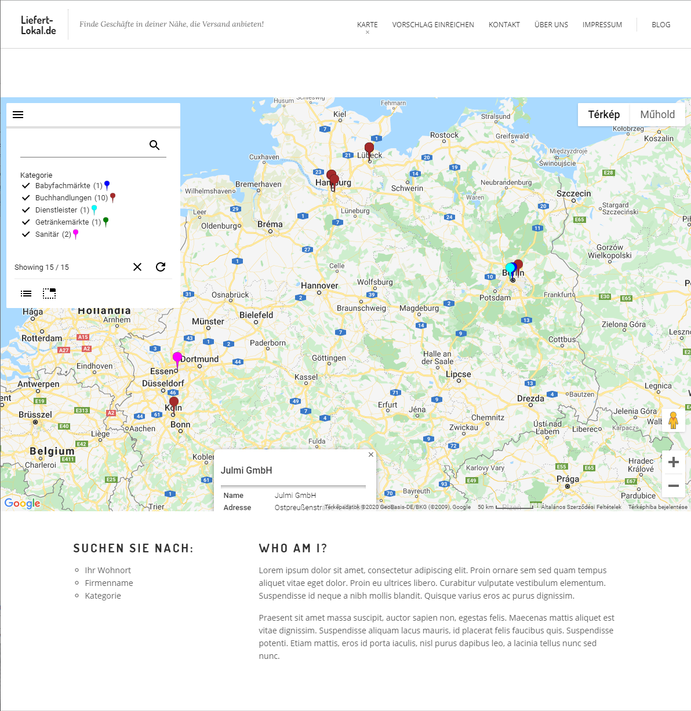Click the Liefert-Lokal.de logo
The image size is (691, 711).
38,25
